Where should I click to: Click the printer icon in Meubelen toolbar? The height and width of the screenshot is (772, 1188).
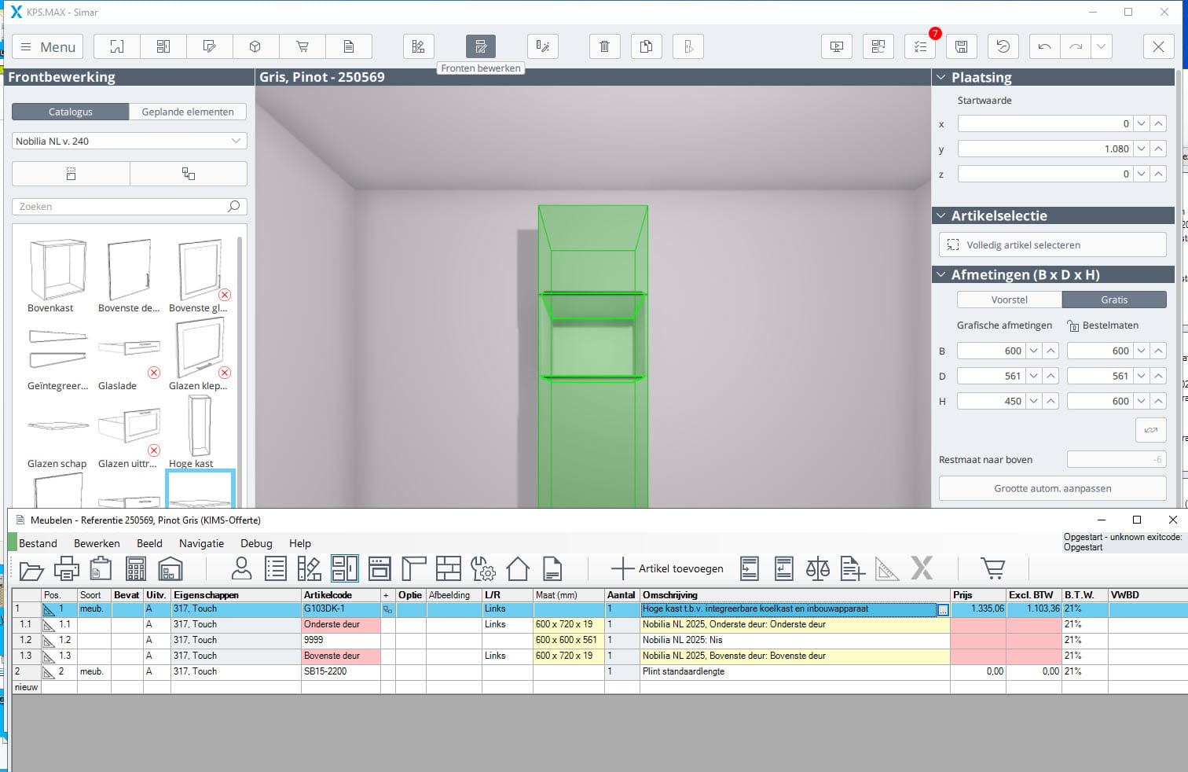tap(66, 568)
